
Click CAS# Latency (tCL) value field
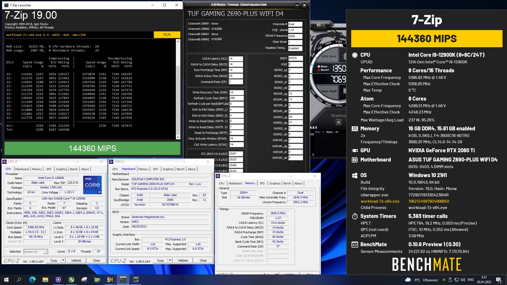[236, 59]
